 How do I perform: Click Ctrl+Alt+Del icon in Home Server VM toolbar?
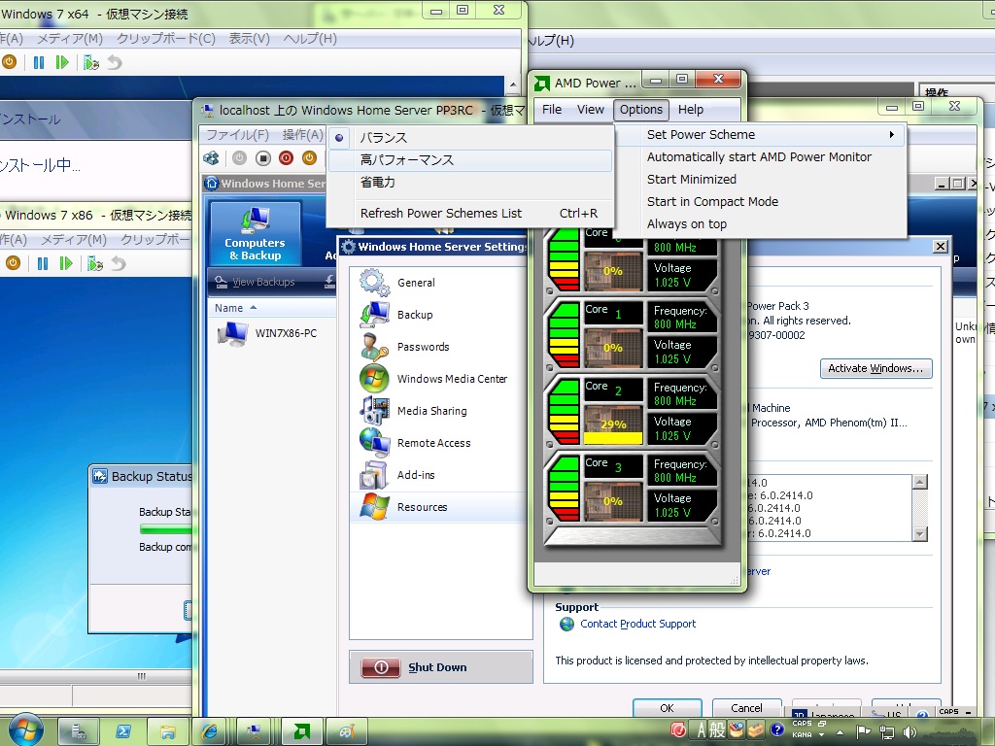click(x=211, y=158)
